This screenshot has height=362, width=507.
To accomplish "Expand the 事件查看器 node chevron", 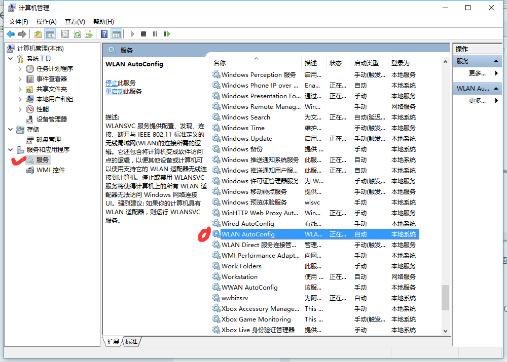I will 20,79.
